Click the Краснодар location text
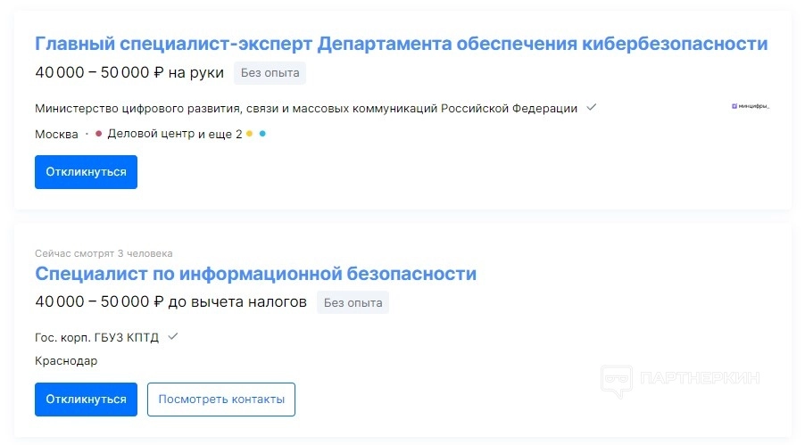The width and height of the screenshot is (805, 445). (x=66, y=360)
